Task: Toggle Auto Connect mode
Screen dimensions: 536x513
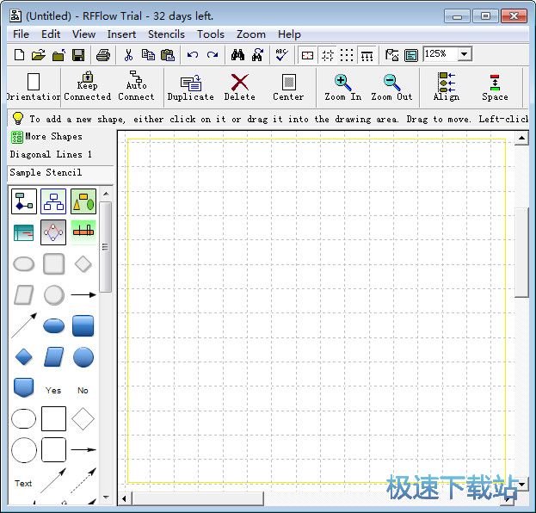Action: click(x=136, y=87)
